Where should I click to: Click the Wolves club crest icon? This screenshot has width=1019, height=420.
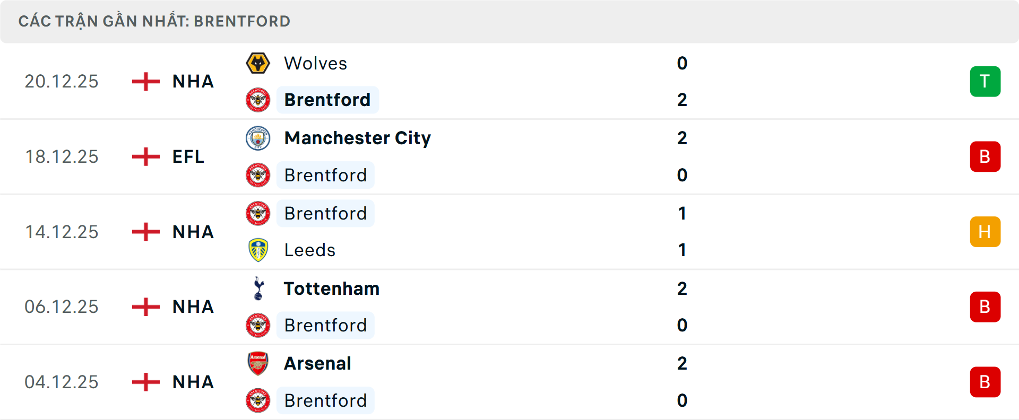click(x=258, y=63)
